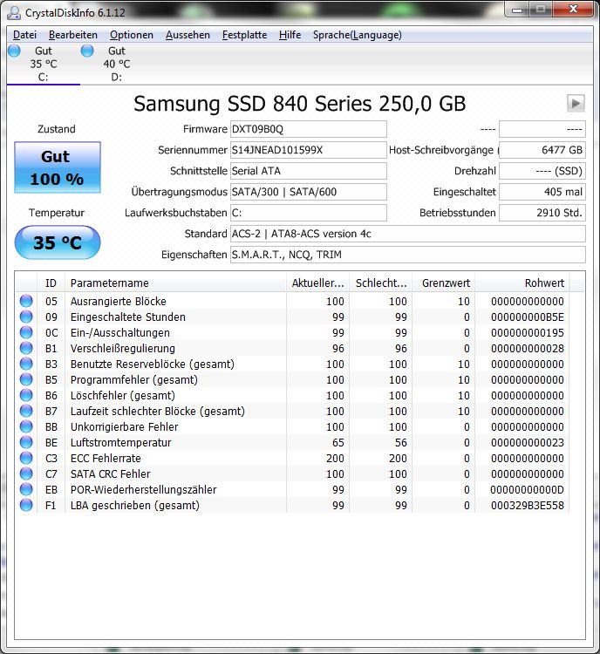The height and width of the screenshot is (654, 600).
Task: Click status orb of Löschfehler row
Action: [x=26, y=395]
